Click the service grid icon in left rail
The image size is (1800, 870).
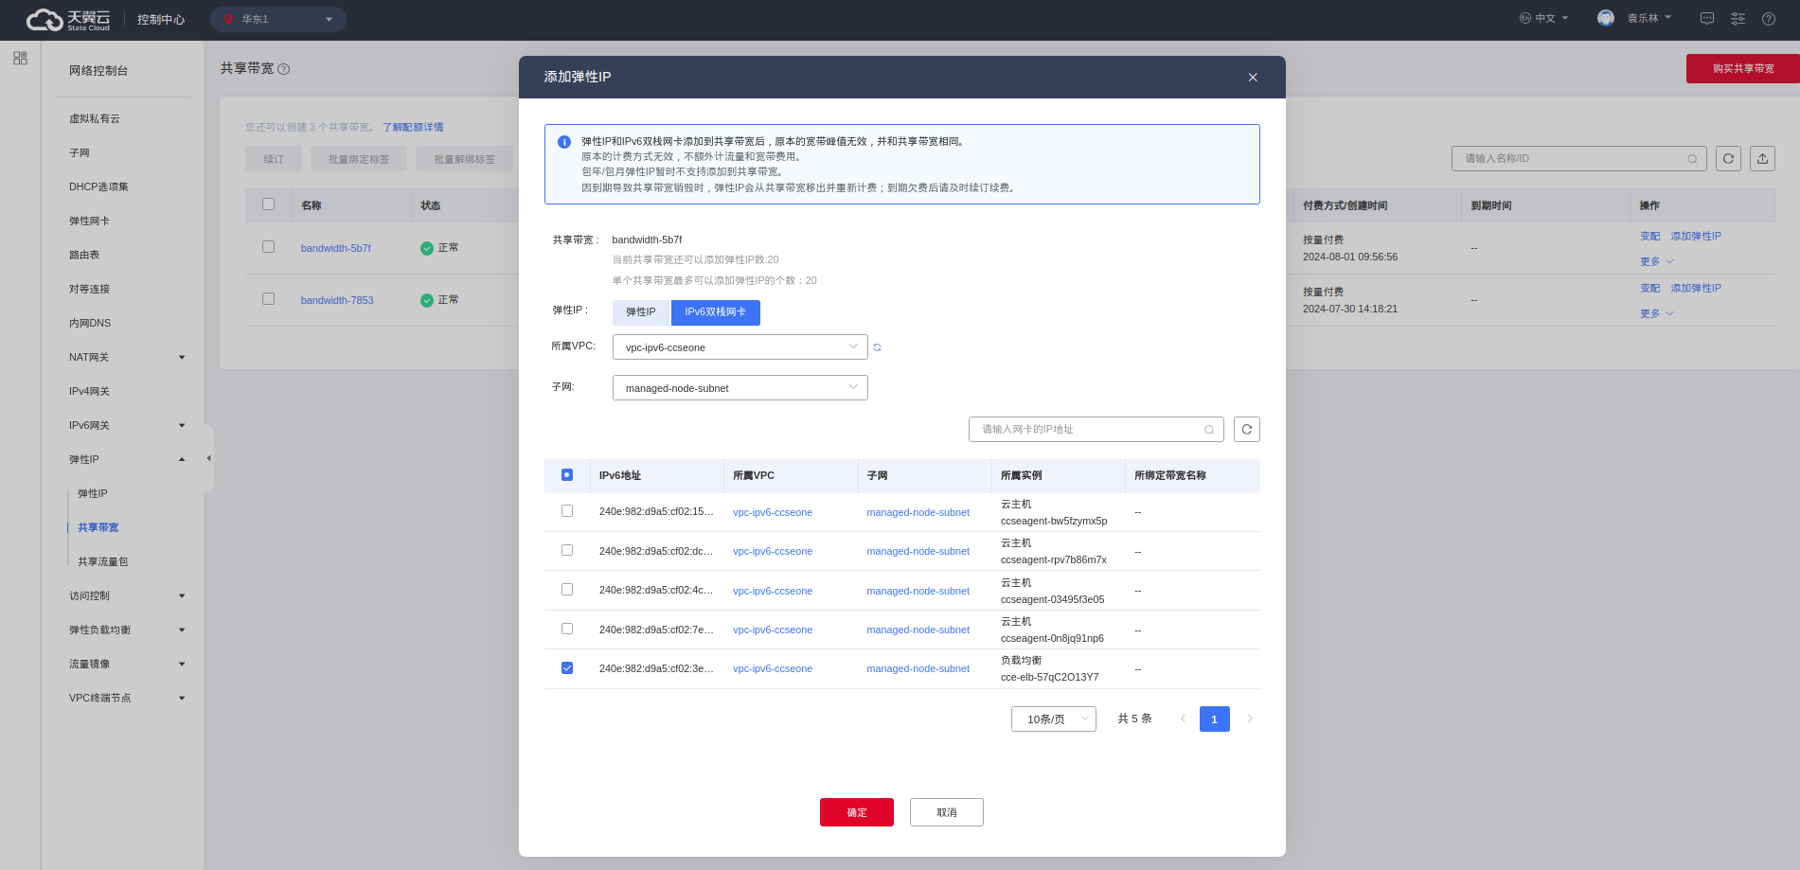click(x=20, y=58)
